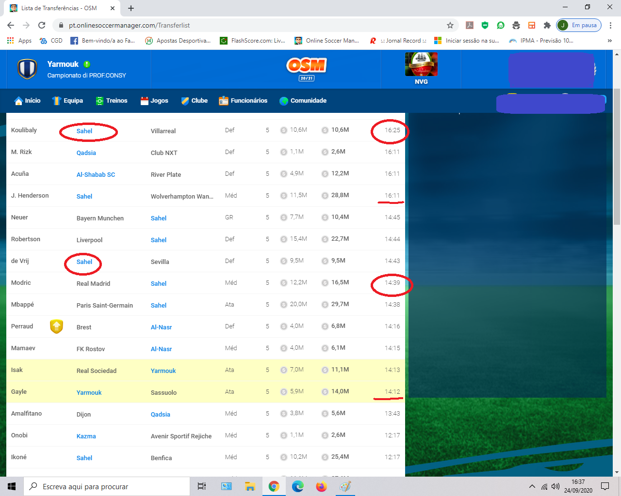
Task: Click the 14:44 time in Robertson row
Action: (392, 239)
